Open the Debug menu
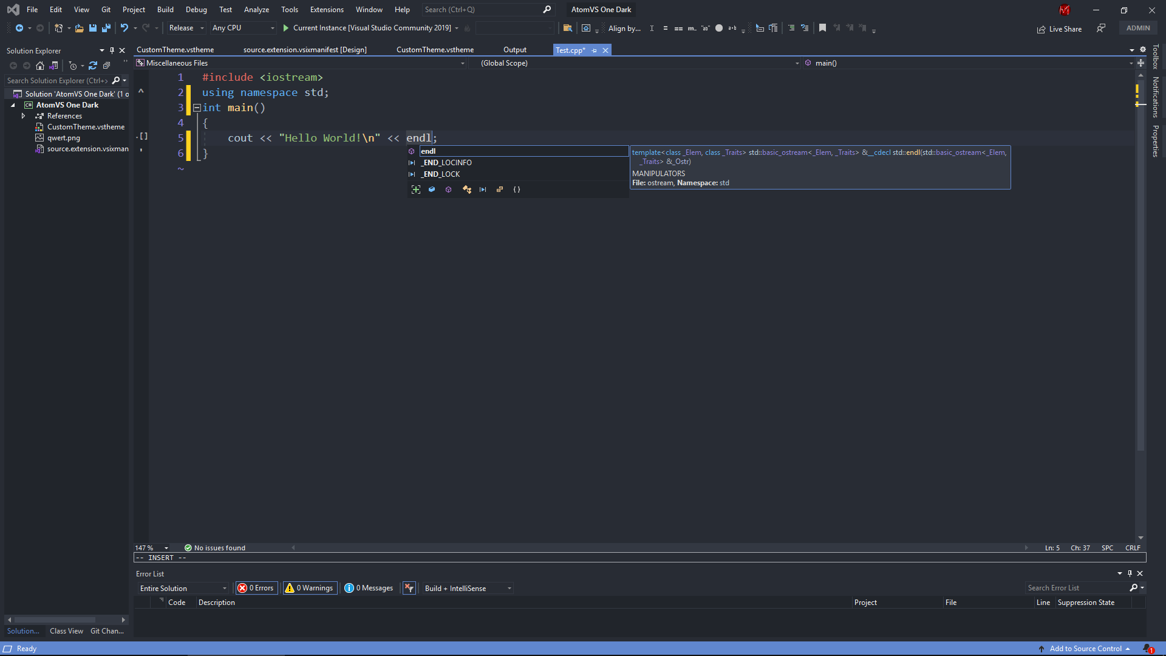Screen dimensions: 1166x656 point(196,9)
